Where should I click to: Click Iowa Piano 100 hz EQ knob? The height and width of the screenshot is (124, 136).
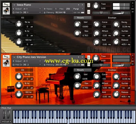(x=19, y=42)
